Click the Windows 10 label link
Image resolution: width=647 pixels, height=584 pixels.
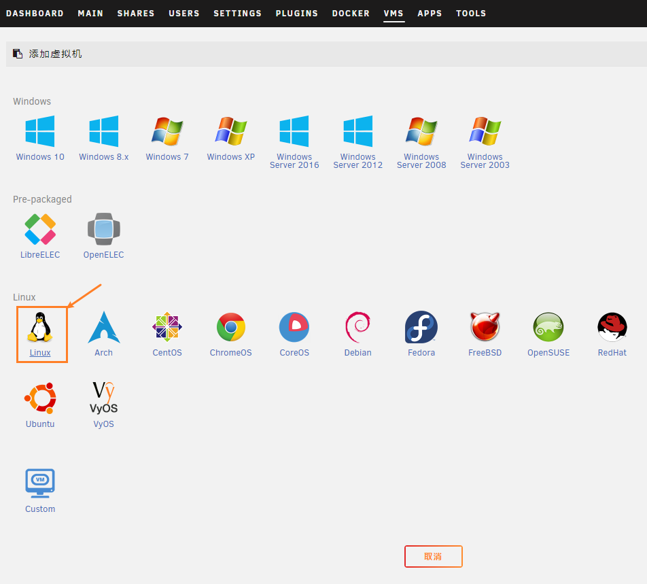[x=40, y=157]
